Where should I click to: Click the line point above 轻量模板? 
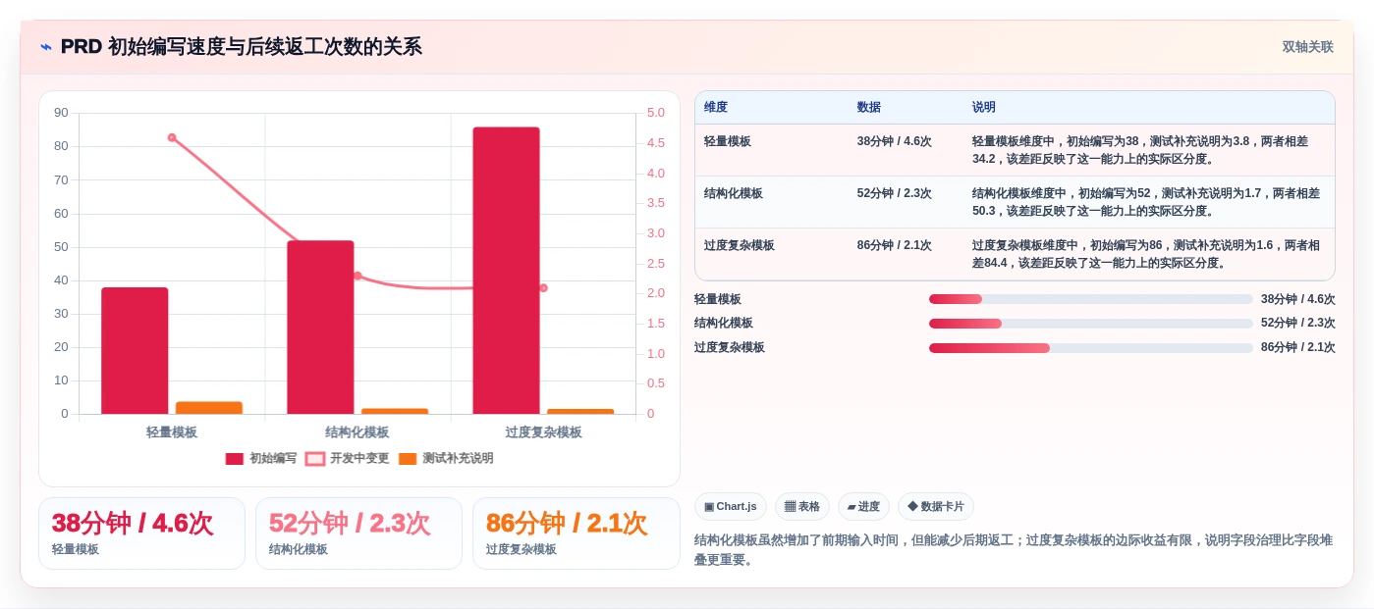(172, 137)
